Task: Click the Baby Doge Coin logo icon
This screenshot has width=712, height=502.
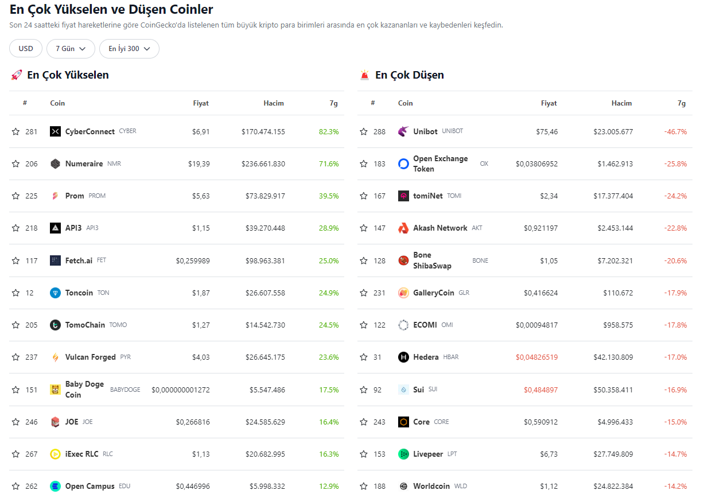Action: 55,390
